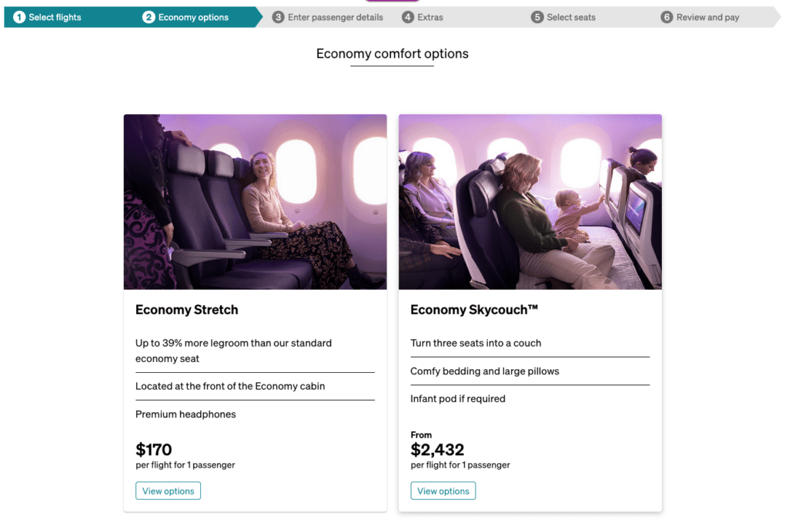The width and height of the screenshot is (785, 520).
Task: View options for Economy Skycouch
Action: (443, 491)
